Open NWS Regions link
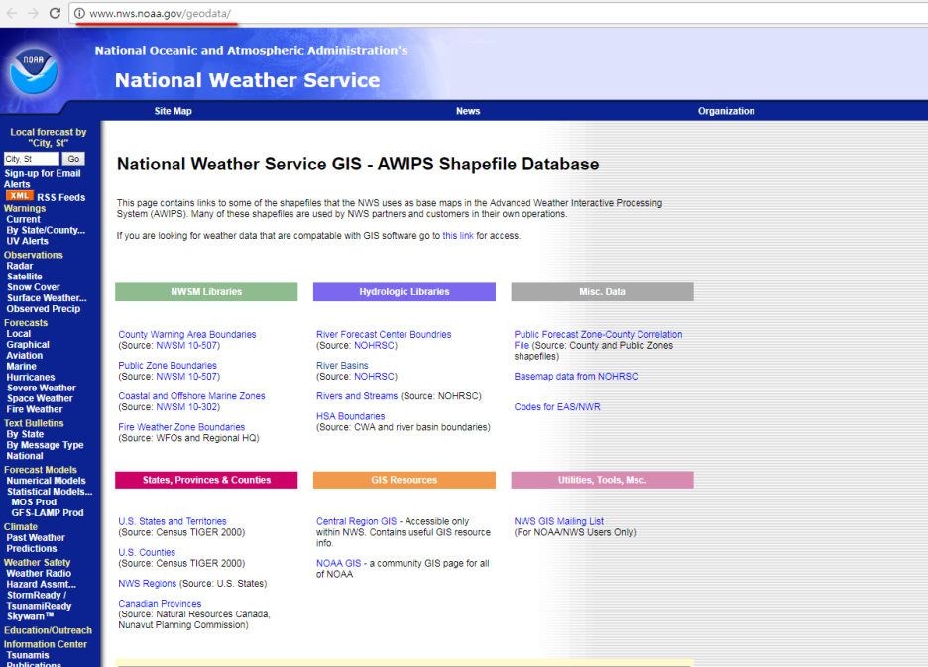 [148, 583]
